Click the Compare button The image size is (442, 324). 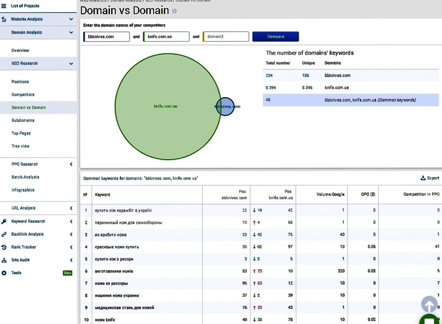tap(275, 36)
